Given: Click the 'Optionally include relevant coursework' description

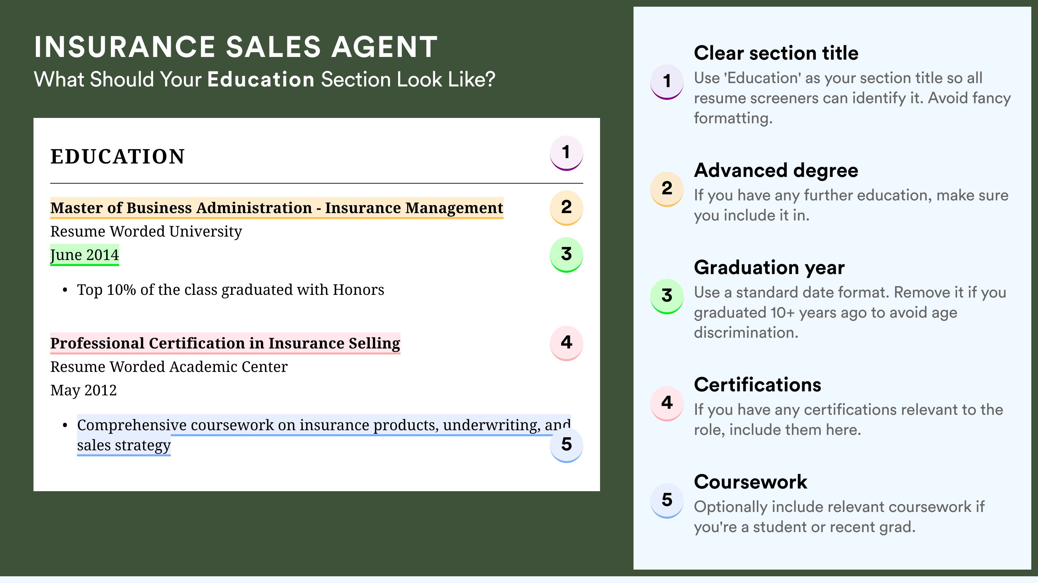Looking at the screenshot, I should click(x=839, y=517).
